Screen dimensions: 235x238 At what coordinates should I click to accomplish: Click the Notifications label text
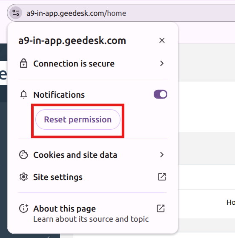[59, 95]
